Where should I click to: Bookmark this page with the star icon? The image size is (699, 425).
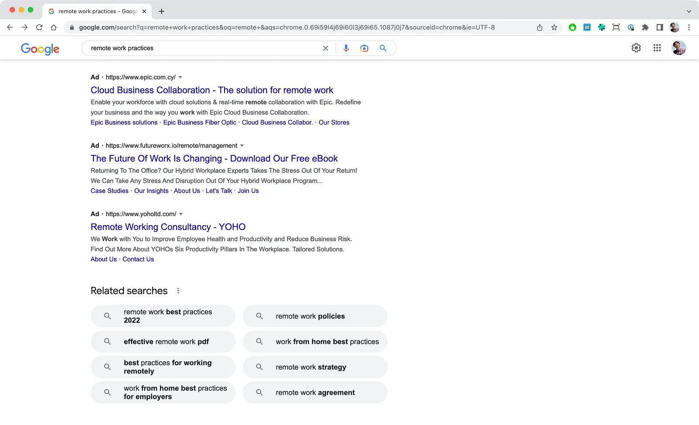(554, 27)
